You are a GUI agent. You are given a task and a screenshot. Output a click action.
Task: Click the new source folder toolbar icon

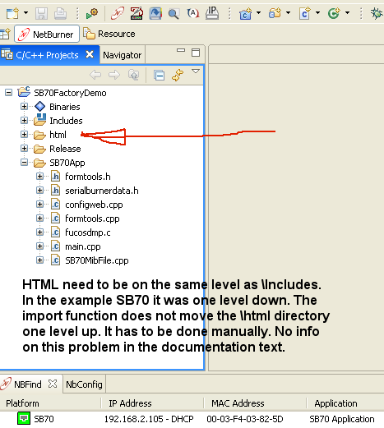[x=275, y=13]
